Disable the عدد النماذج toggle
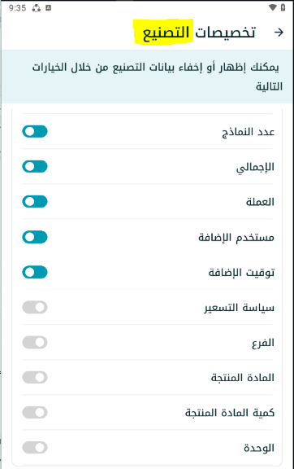This screenshot has width=294, height=469. pyautogui.click(x=35, y=132)
